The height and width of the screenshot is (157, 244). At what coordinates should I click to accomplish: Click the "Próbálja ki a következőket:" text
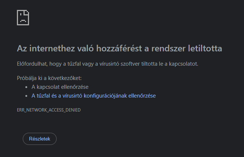coord(49,78)
